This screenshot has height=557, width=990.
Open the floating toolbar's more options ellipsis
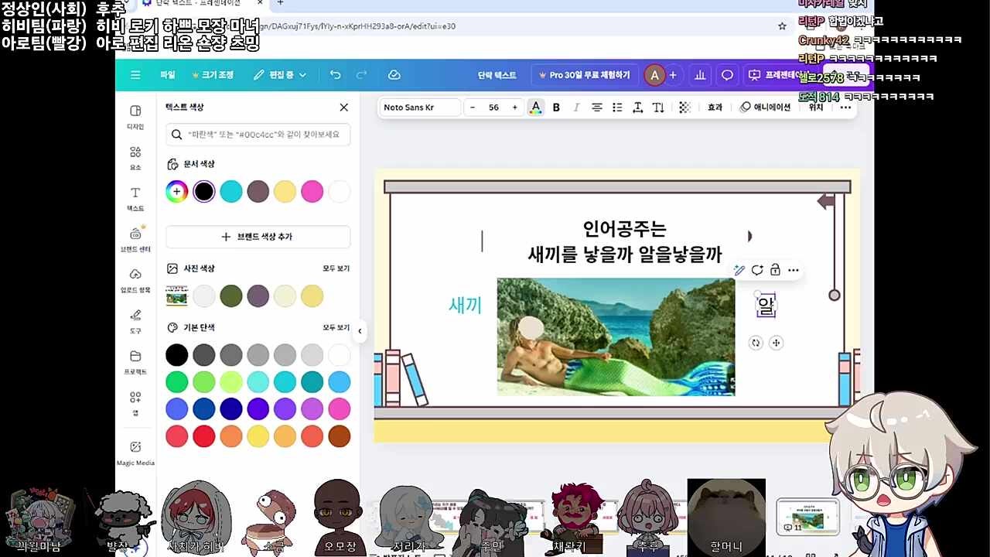tap(794, 270)
